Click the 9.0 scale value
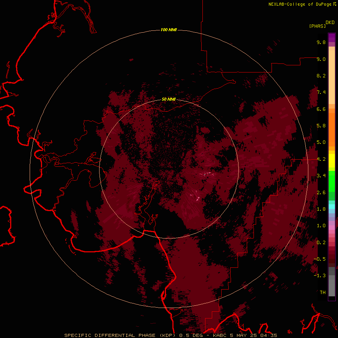The image size is (338, 338). click(321, 59)
